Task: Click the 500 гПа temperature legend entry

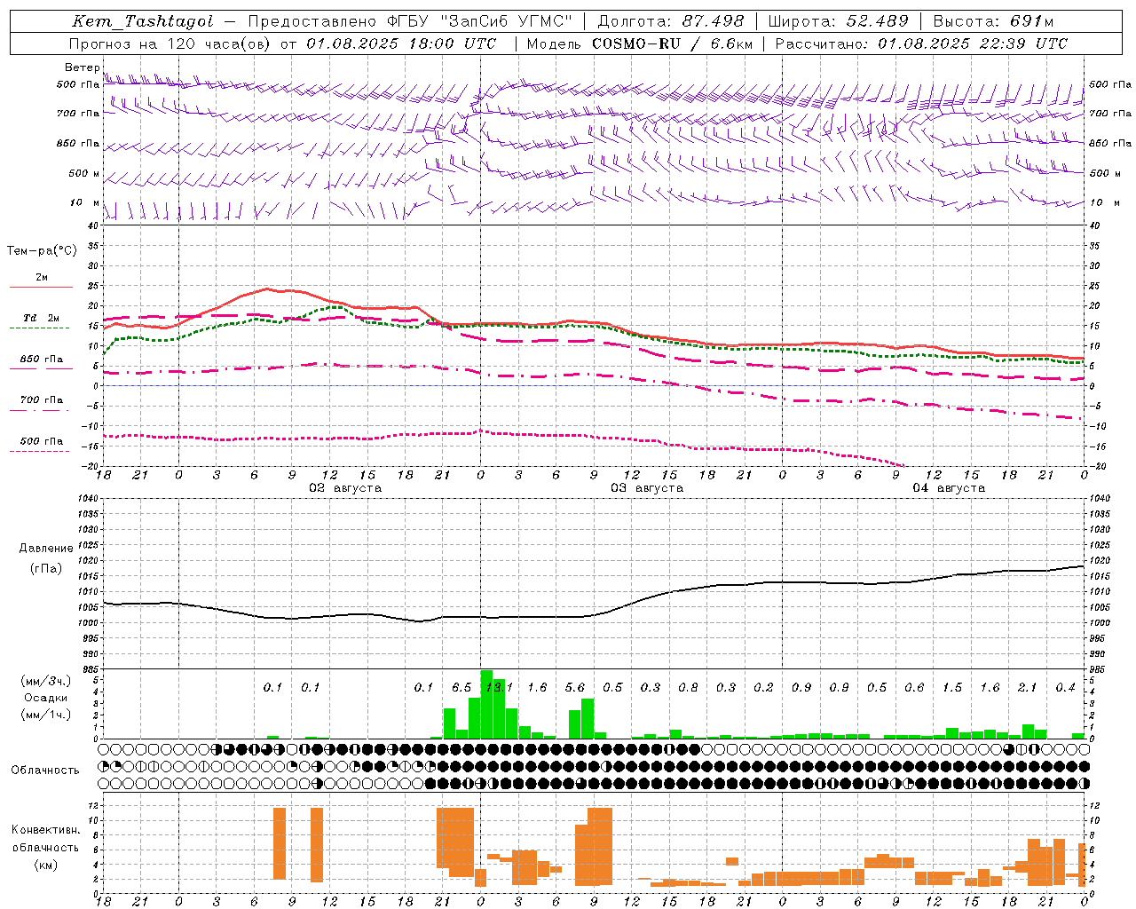Action: click(x=41, y=441)
